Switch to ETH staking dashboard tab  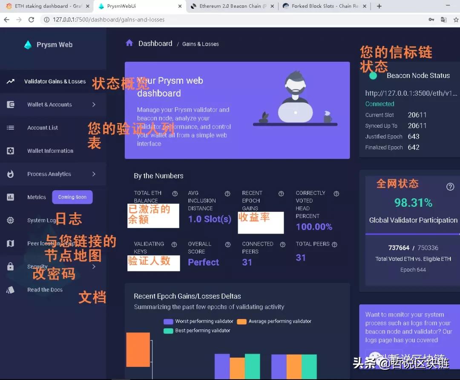pos(47,6)
